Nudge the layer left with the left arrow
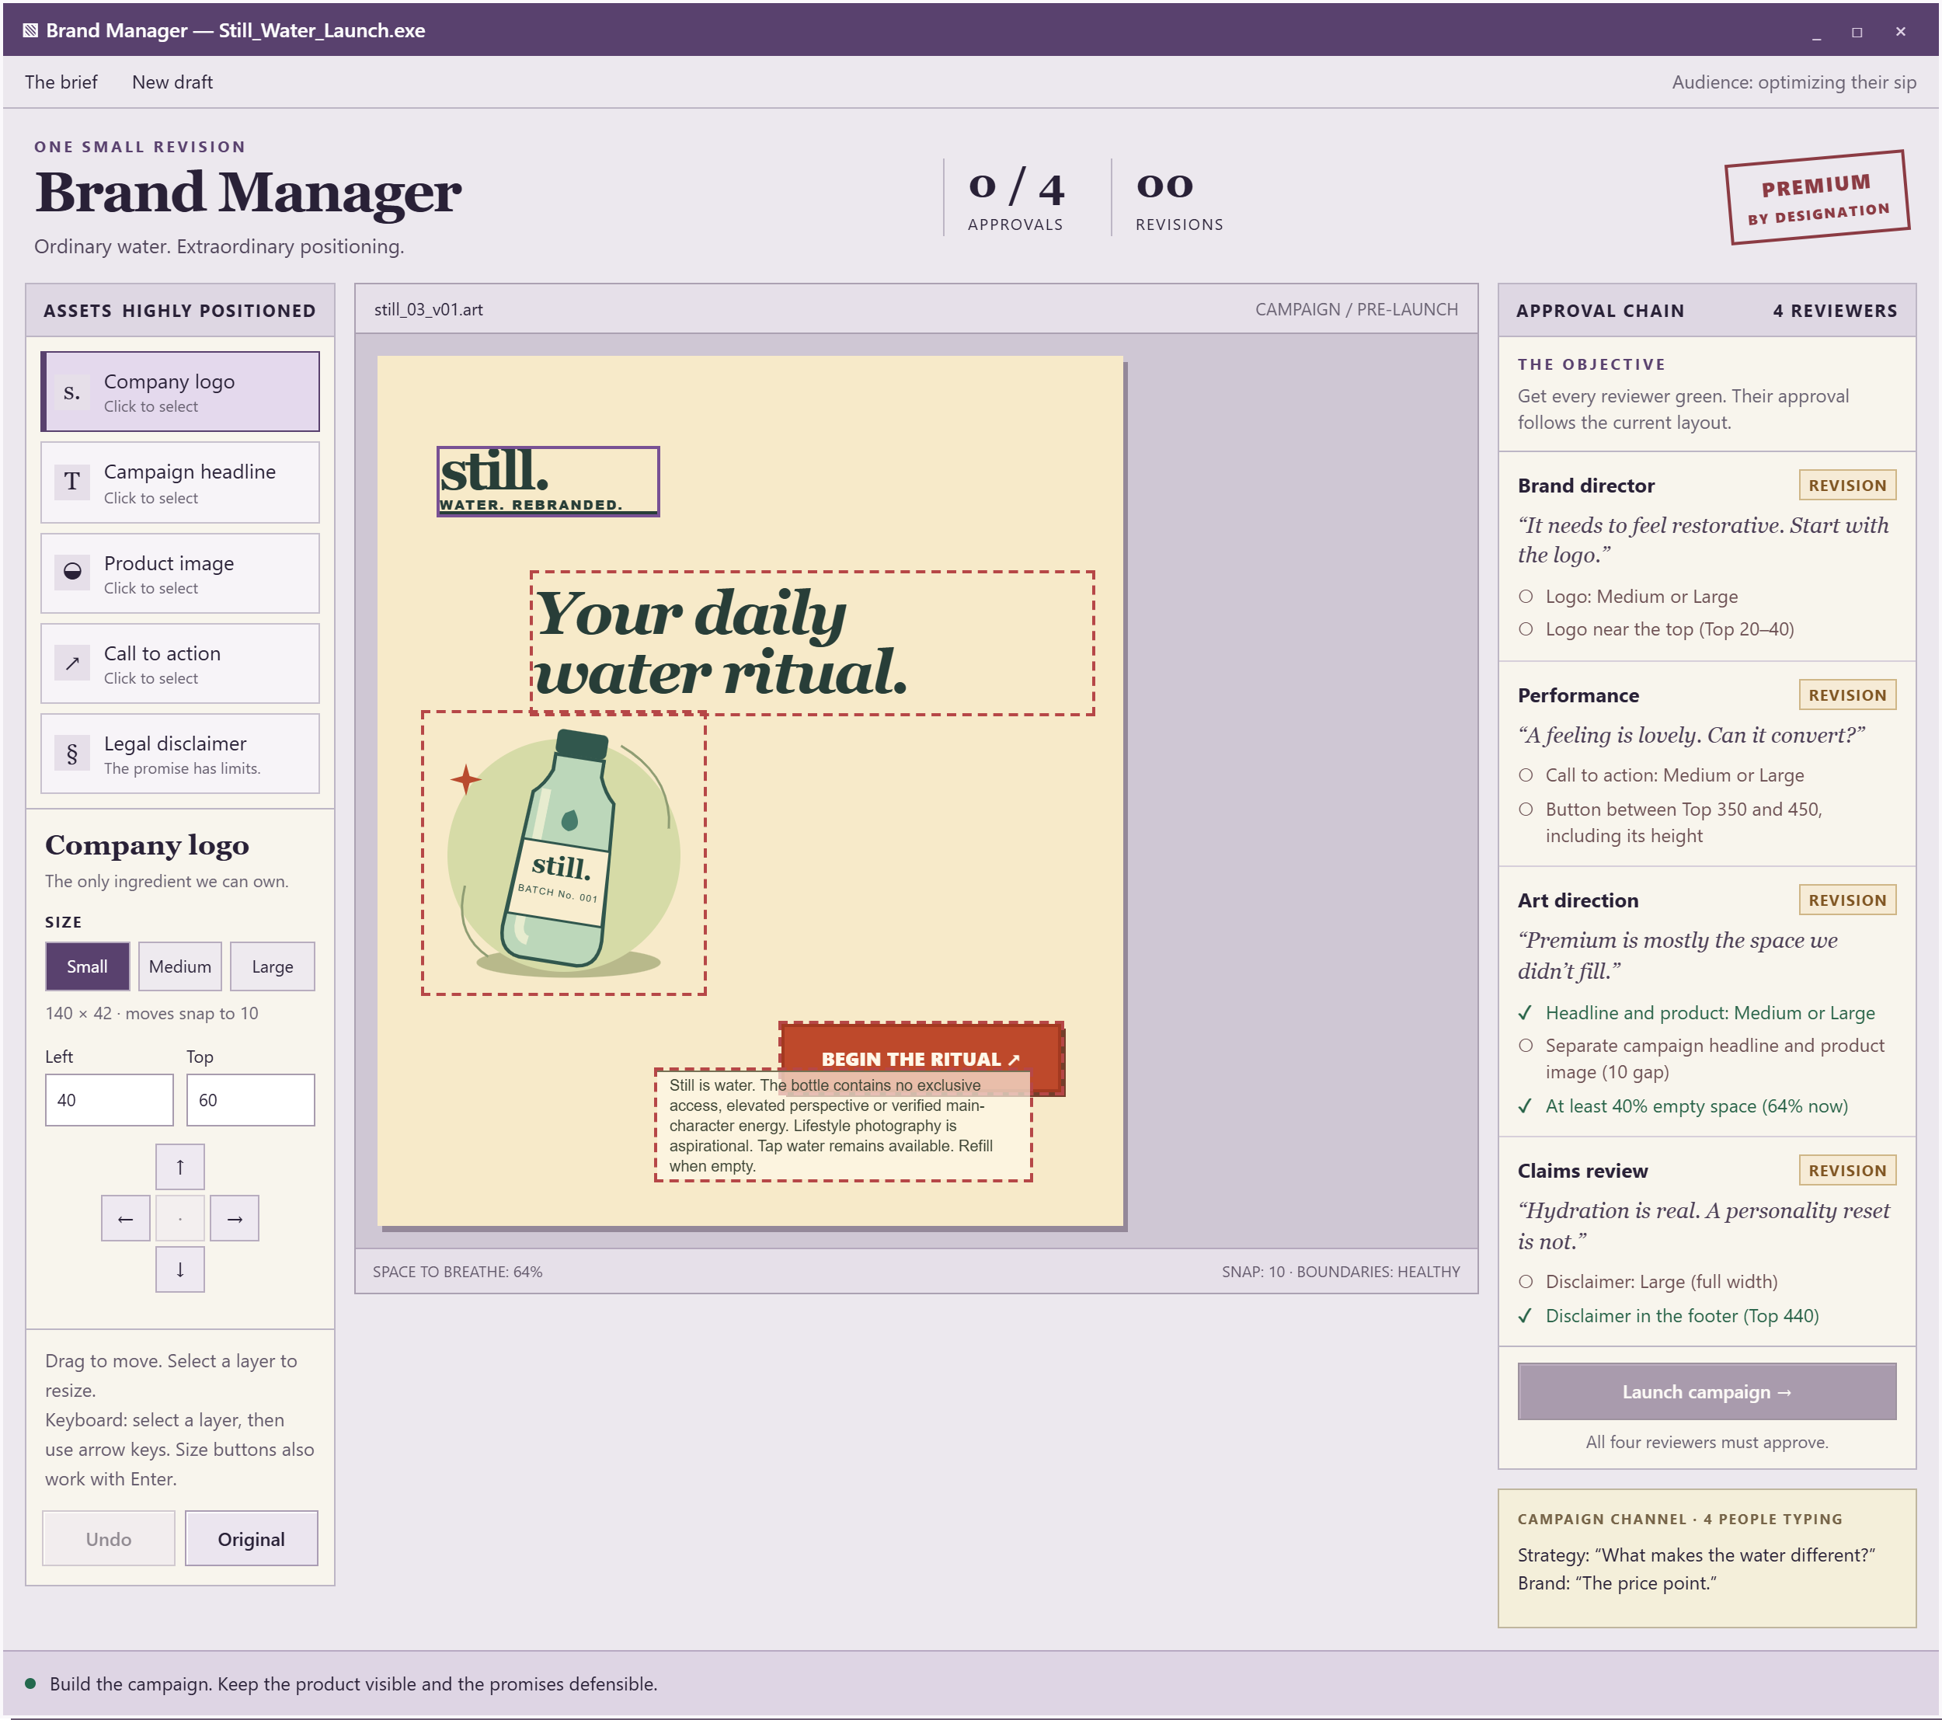The image size is (1942, 1720). [x=125, y=1218]
